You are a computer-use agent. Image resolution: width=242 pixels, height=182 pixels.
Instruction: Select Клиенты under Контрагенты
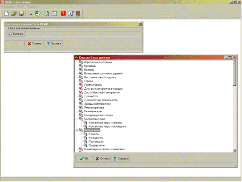[94, 134]
